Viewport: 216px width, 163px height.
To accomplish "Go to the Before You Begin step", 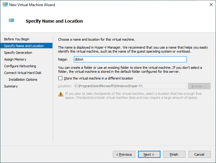I will click(x=17, y=39).
